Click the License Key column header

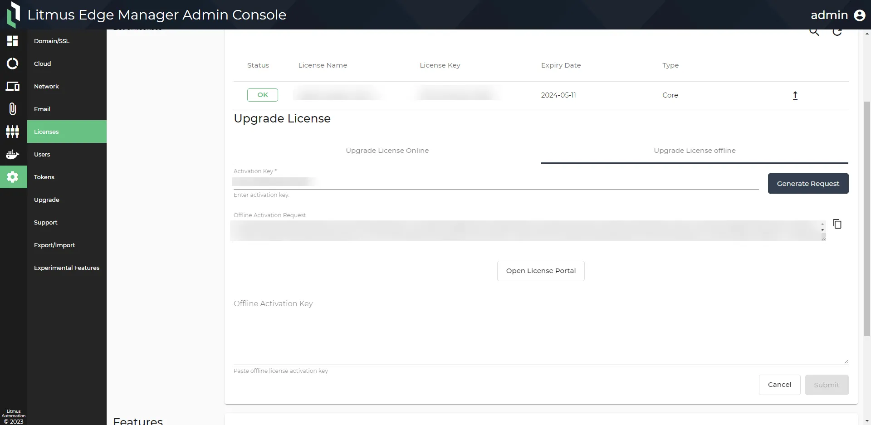pos(440,65)
